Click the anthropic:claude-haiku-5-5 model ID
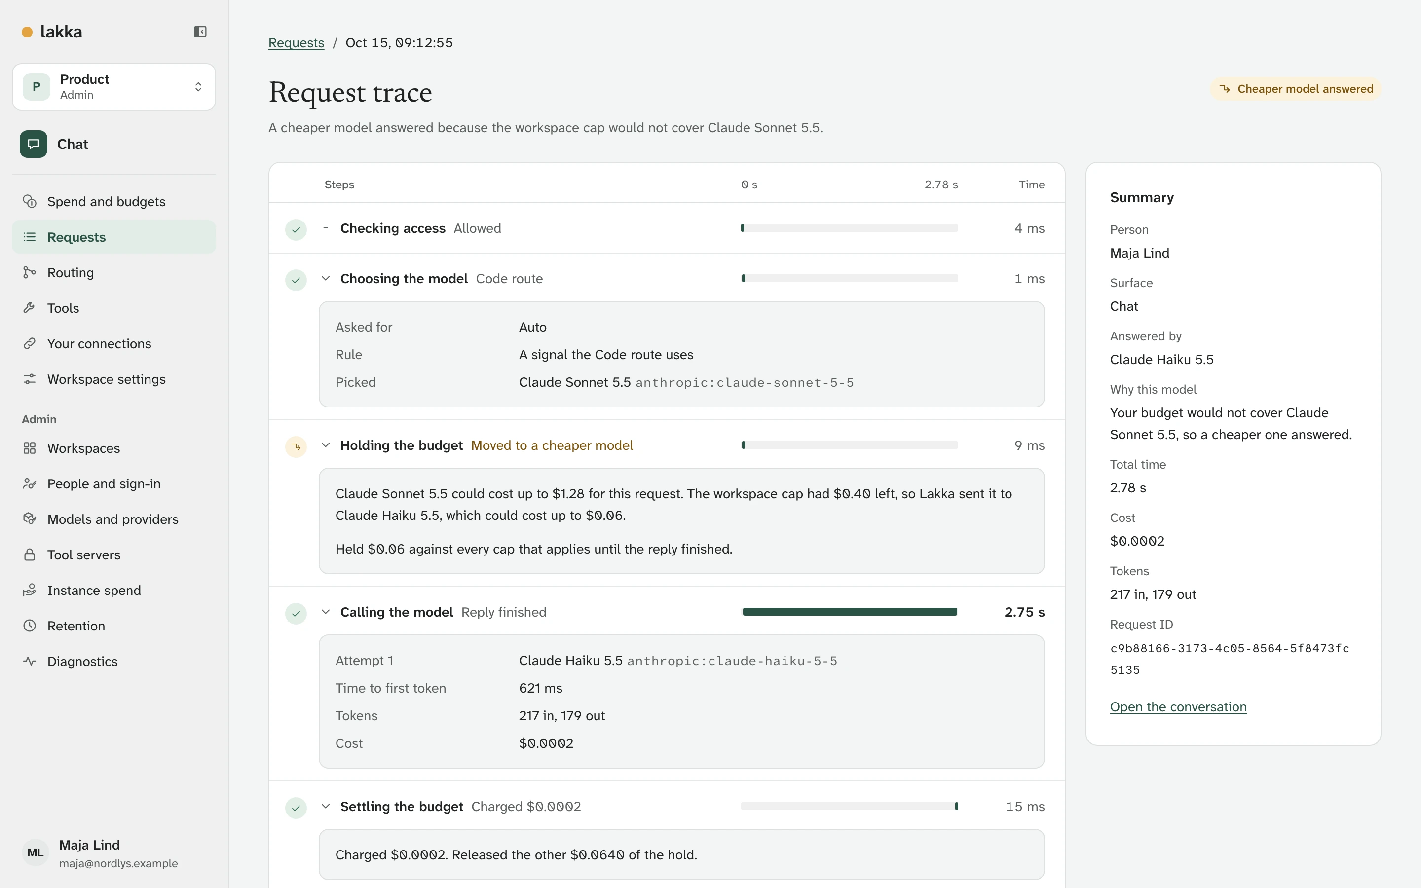The height and width of the screenshot is (888, 1421). coord(732,661)
